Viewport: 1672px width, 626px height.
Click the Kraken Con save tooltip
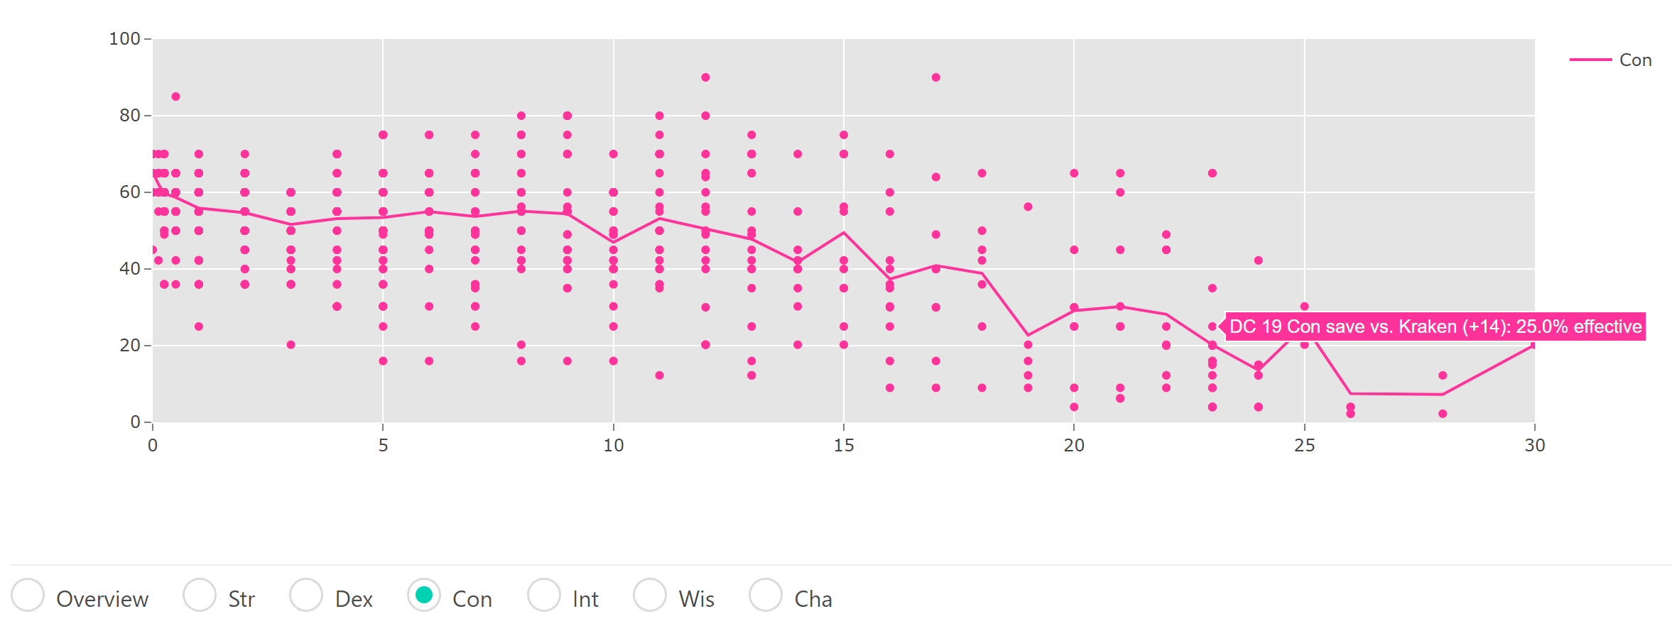[x=1435, y=326]
